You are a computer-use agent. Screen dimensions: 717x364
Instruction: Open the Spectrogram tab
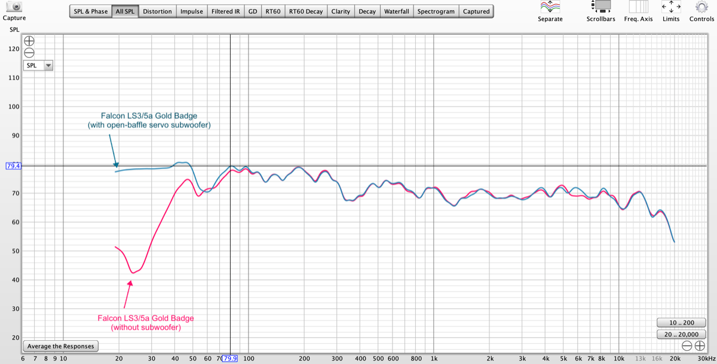click(x=436, y=11)
